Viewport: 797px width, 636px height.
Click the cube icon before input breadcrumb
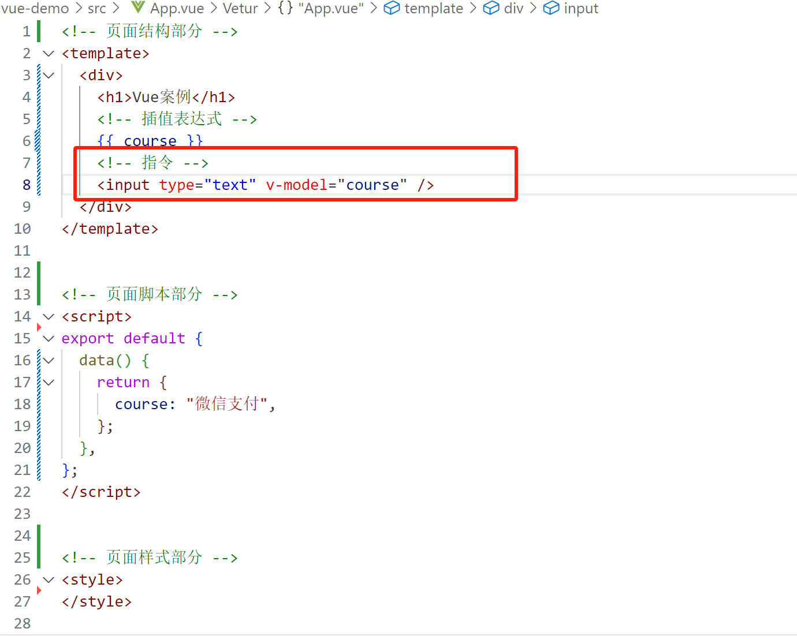[x=551, y=8]
